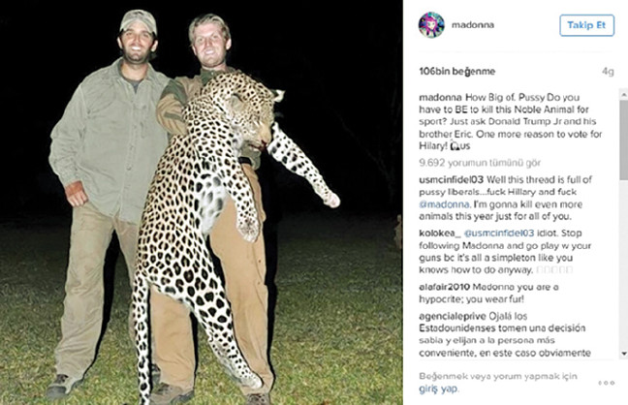The height and width of the screenshot is (405, 628).
Task: Visit commenter usmcinfidel03's profile
Action: point(452,181)
